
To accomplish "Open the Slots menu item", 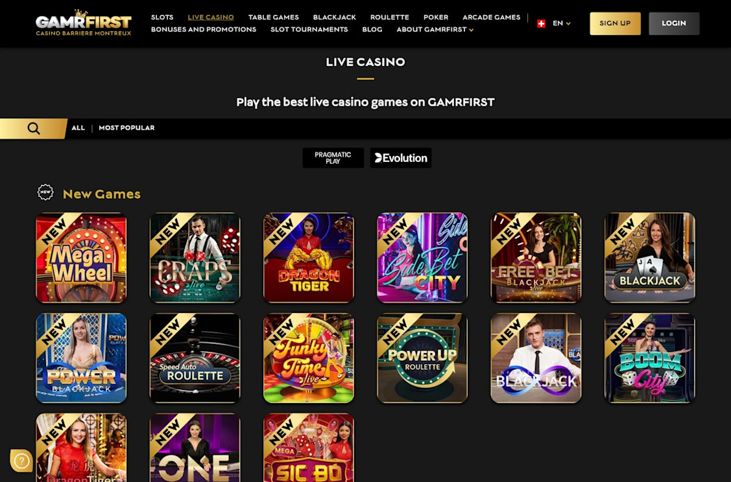I will coord(162,17).
